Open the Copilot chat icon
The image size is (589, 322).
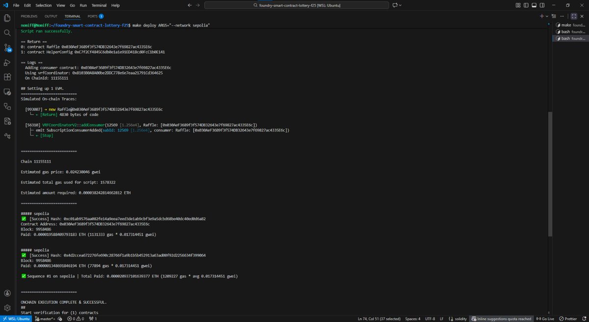point(394,5)
